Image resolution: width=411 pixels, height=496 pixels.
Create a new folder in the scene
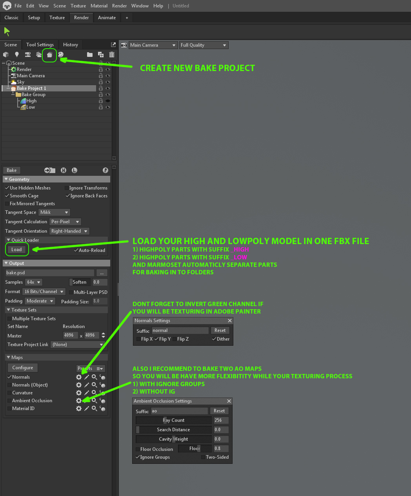click(90, 55)
